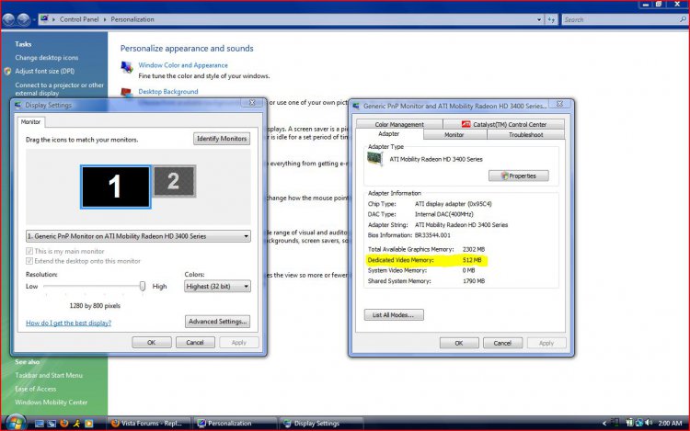The image size is (690, 431).
Task: Click highlighted 'Dedicated Video Memory:' text
Action: [400, 260]
